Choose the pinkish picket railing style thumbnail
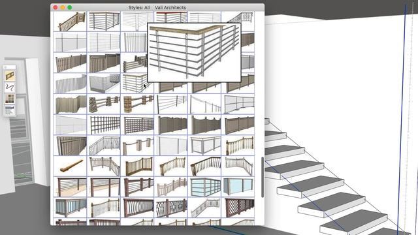Image resolution: width=418 pixels, height=235 pixels. (x=171, y=187)
